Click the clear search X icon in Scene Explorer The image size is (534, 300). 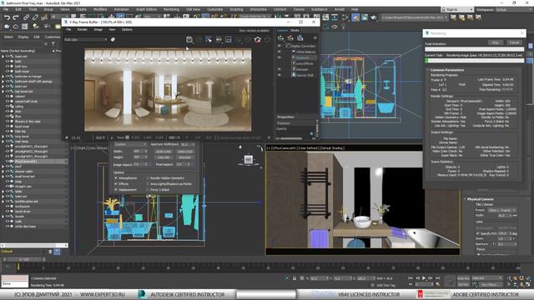tap(46, 43)
